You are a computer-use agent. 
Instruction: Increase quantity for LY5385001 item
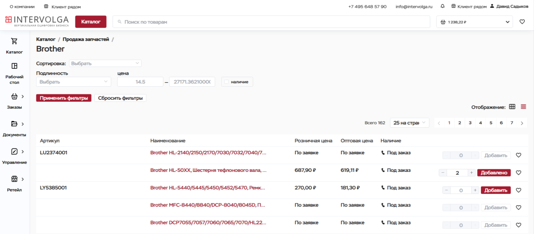pyautogui.click(x=475, y=190)
